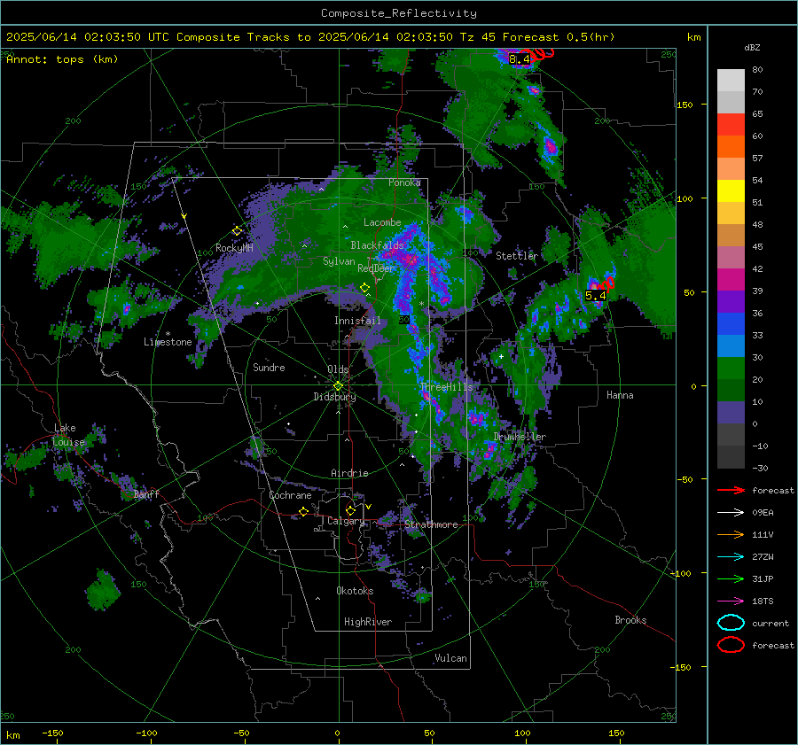Click the Limestone label
Viewport: 798px width, 745px height.
(x=168, y=342)
